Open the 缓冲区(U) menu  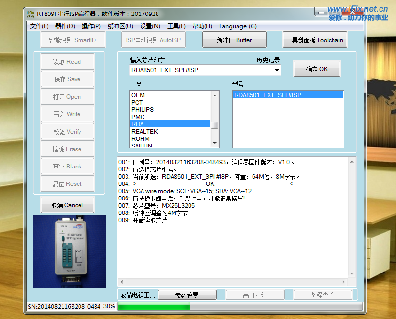120,26
